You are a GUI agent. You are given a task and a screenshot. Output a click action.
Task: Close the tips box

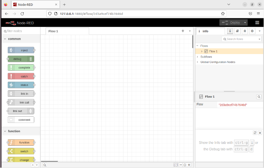click(260, 133)
